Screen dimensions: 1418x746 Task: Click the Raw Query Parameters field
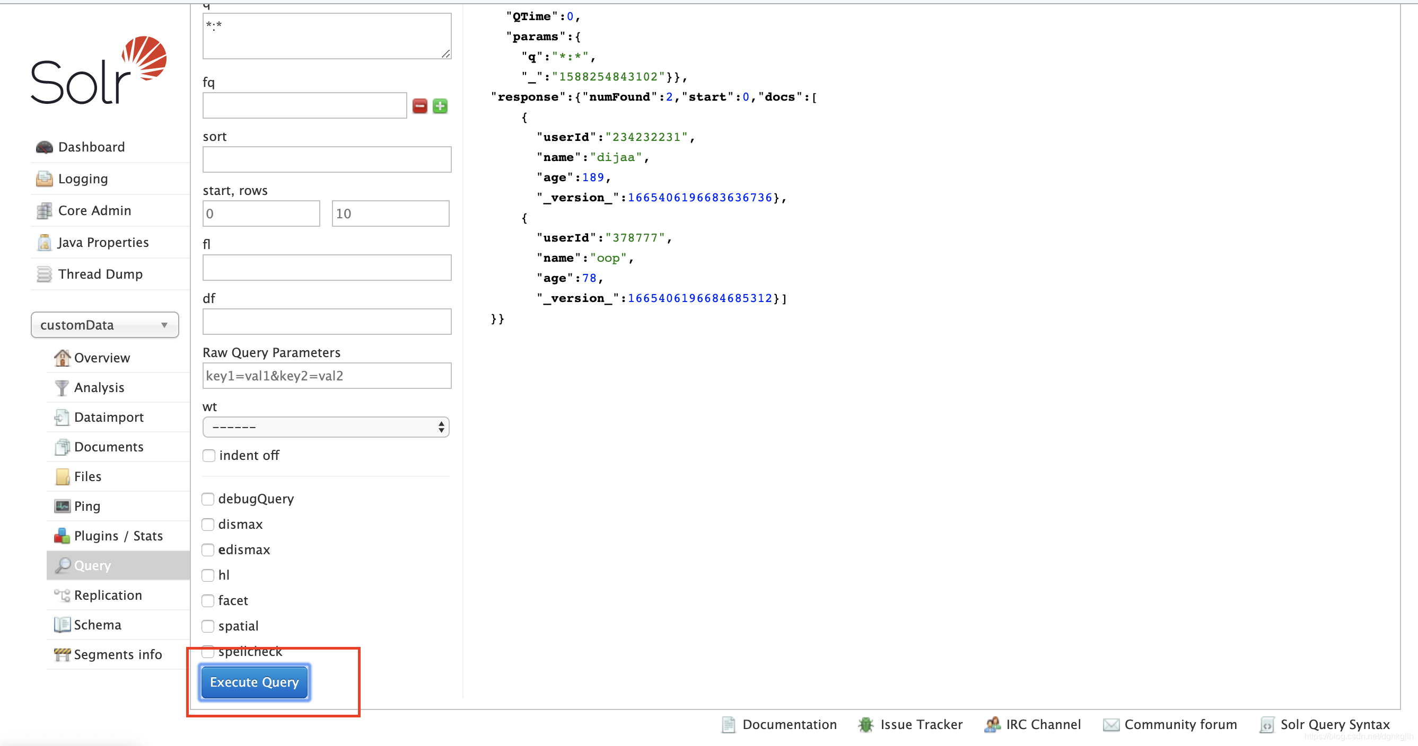click(x=327, y=376)
